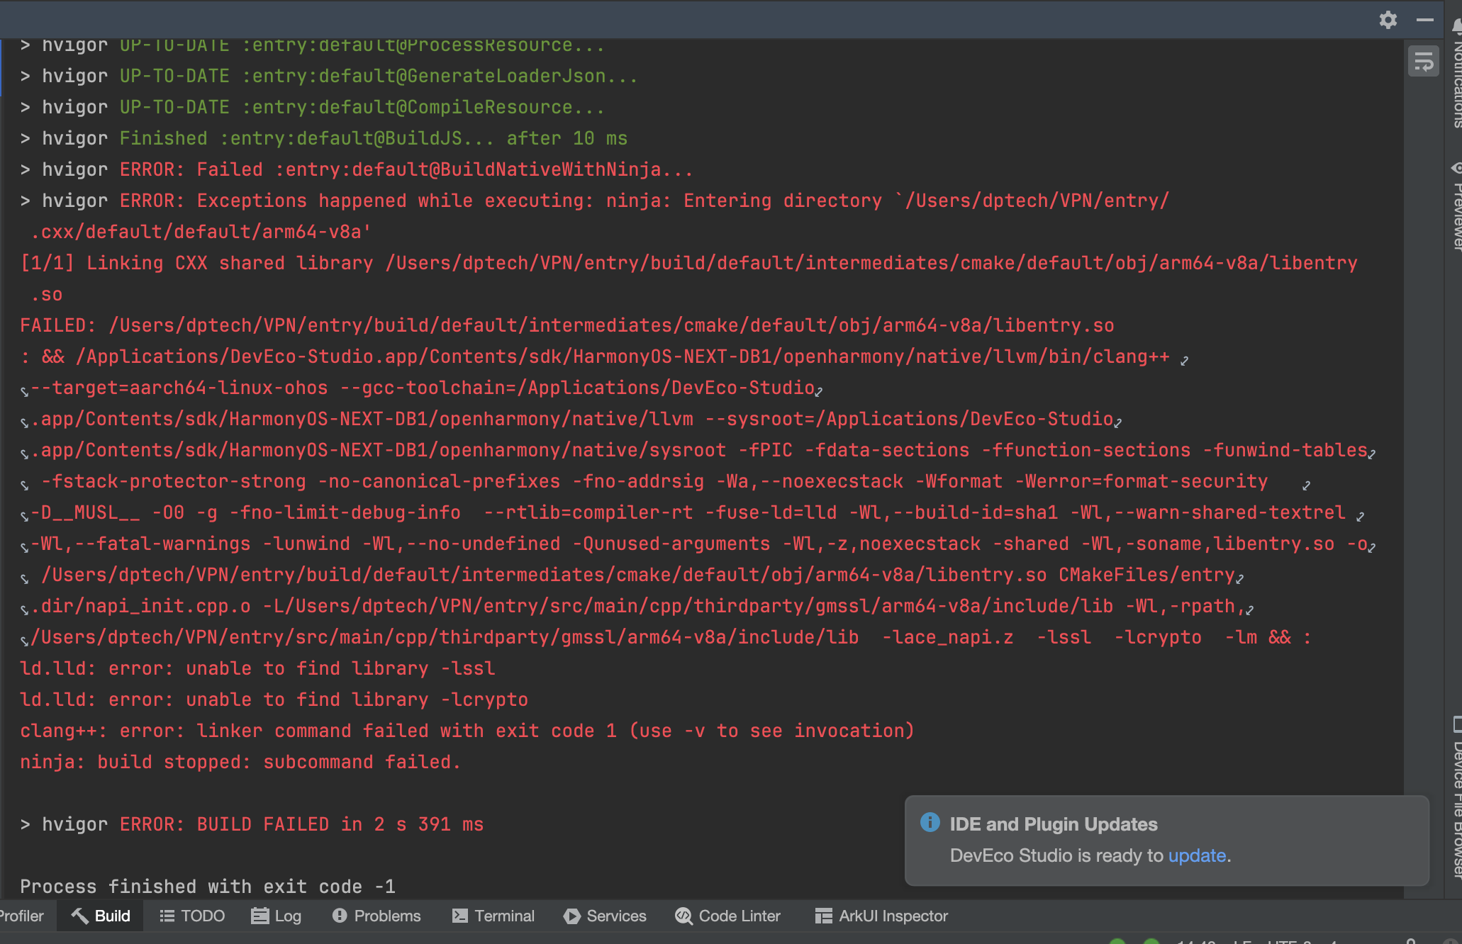Open the Problems tool tab
The height and width of the screenshot is (944, 1462).
click(376, 916)
